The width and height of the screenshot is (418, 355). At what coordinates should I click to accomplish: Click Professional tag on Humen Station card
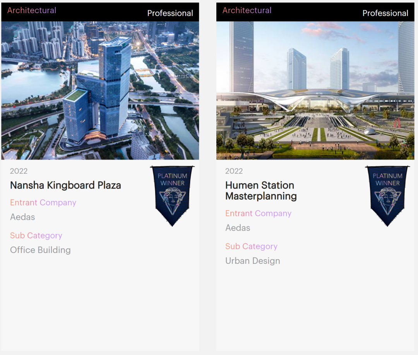click(x=385, y=13)
